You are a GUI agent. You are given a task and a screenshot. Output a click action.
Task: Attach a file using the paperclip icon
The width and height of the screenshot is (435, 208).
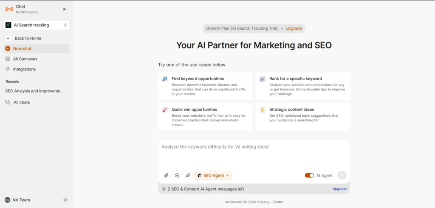click(166, 175)
